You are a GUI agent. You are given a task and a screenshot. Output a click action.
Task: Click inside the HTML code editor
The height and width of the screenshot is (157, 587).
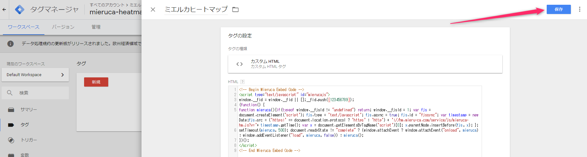tap(355, 121)
